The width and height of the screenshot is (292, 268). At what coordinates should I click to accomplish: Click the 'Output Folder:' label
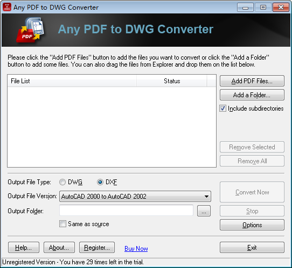(x=25, y=211)
